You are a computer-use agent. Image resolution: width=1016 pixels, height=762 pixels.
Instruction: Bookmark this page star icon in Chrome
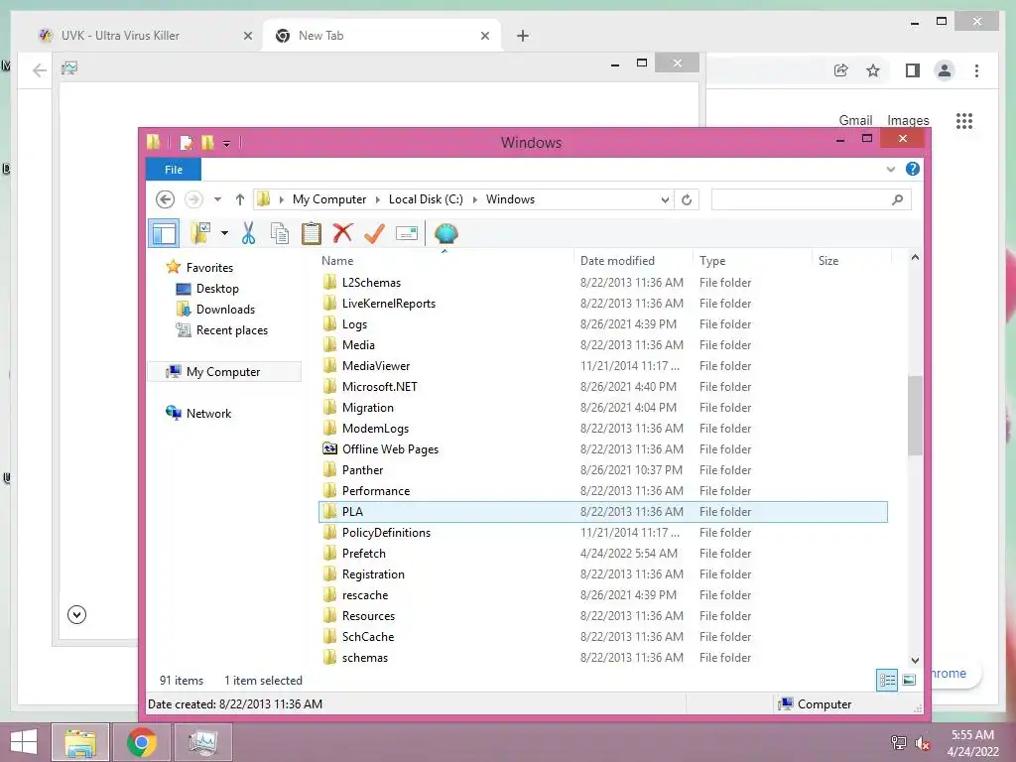click(x=873, y=70)
